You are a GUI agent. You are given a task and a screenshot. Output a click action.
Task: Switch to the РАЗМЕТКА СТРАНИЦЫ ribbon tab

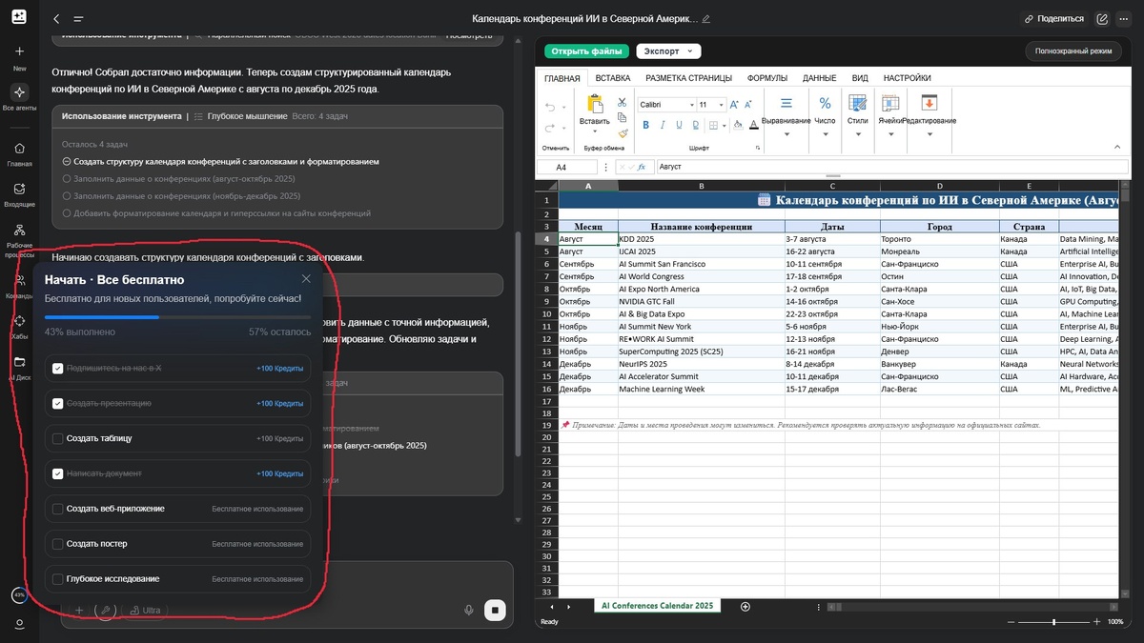688,78
